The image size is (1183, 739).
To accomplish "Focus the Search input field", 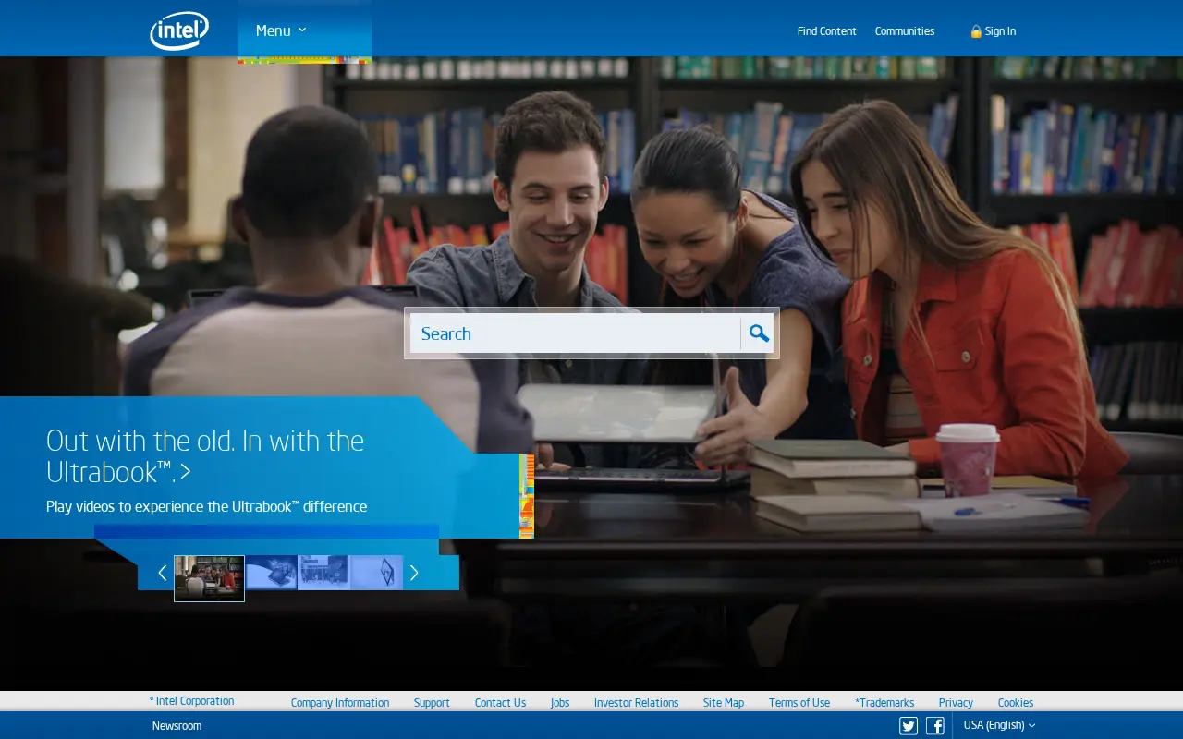I will [575, 333].
